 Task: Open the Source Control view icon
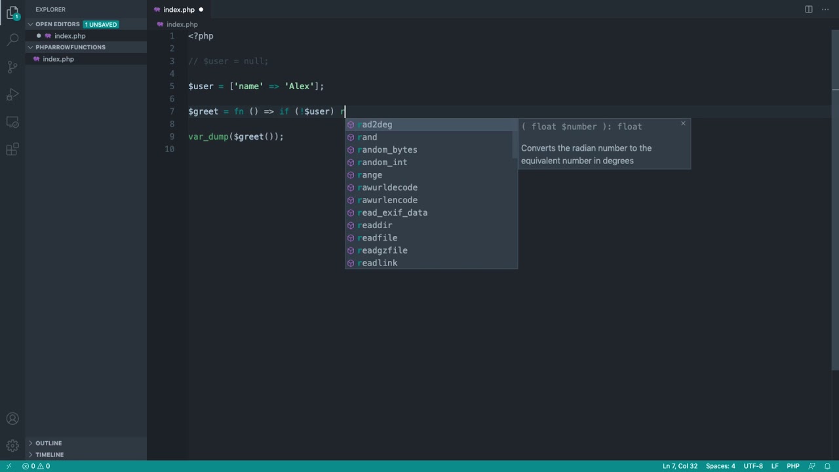click(x=12, y=67)
